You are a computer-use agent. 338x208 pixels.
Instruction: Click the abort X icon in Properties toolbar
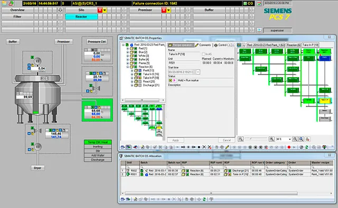(204, 147)
